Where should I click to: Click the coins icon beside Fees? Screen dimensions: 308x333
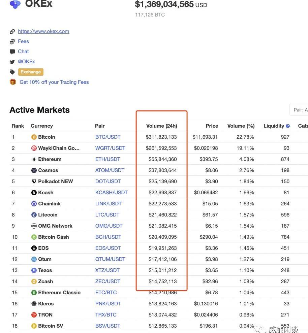[x=12, y=42]
